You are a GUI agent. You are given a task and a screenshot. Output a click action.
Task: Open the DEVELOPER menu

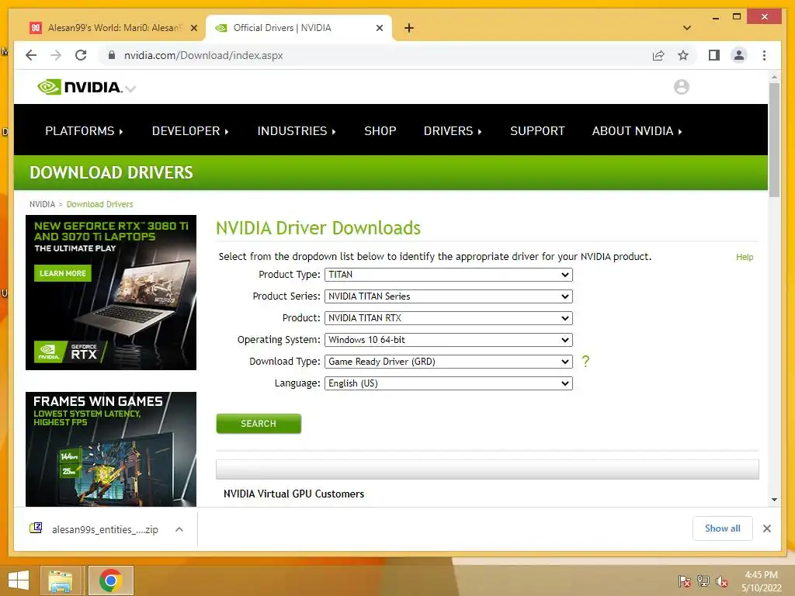click(190, 130)
